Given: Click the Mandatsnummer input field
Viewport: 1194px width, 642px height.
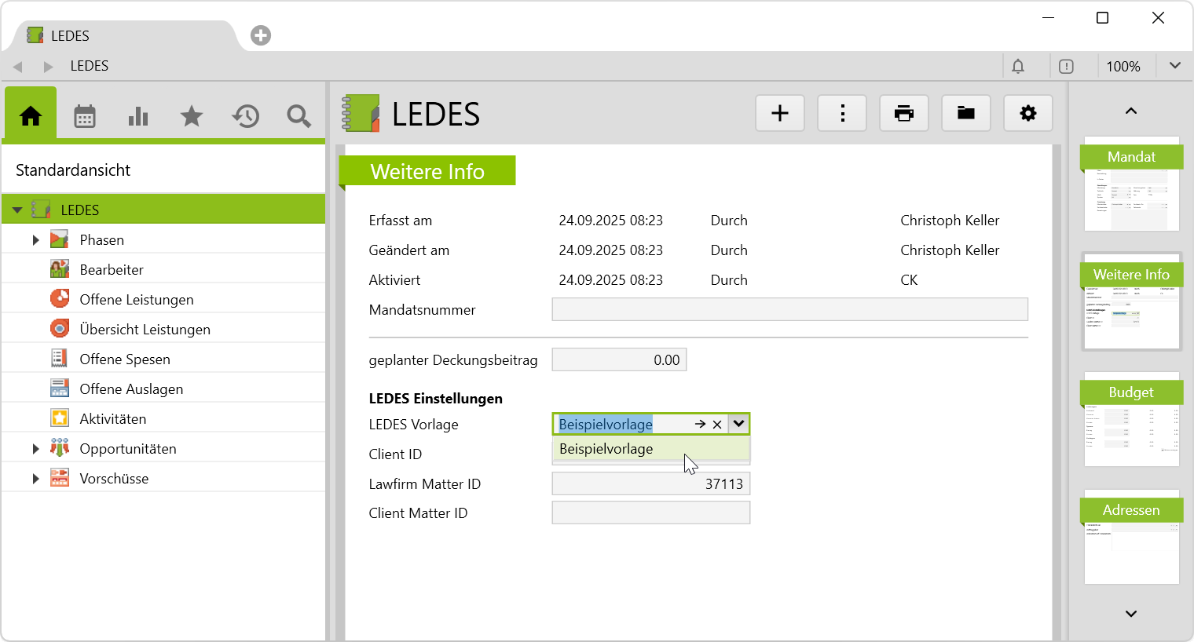Looking at the screenshot, I should [x=789, y=310].
